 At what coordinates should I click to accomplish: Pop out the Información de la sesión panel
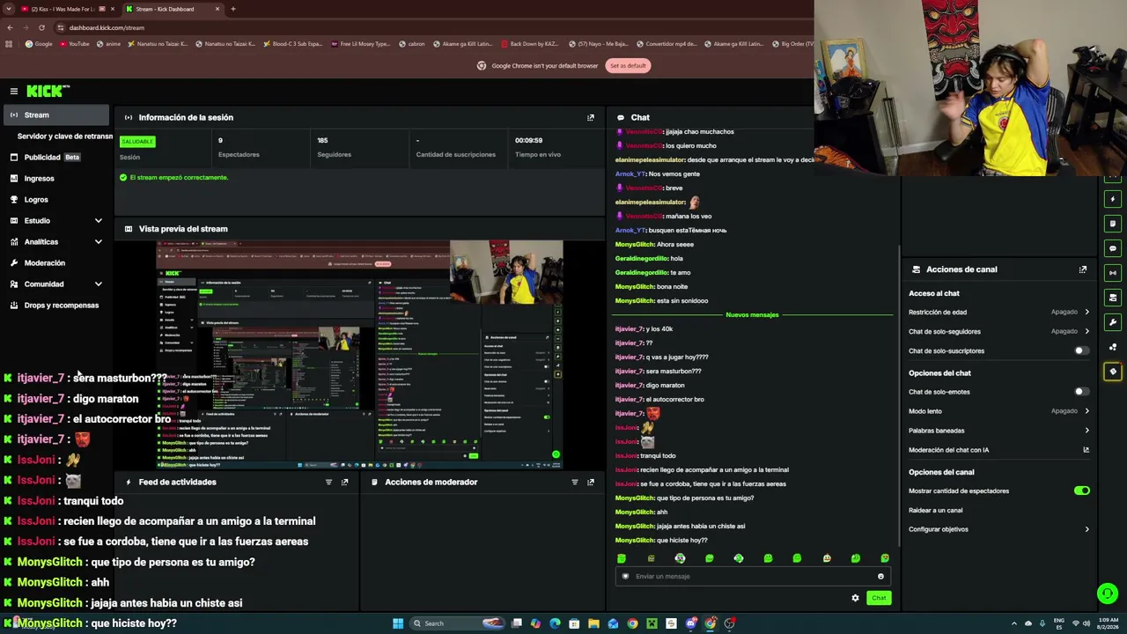pos(591,117)
